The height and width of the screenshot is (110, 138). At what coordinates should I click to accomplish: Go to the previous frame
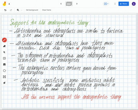pos(61,4)
